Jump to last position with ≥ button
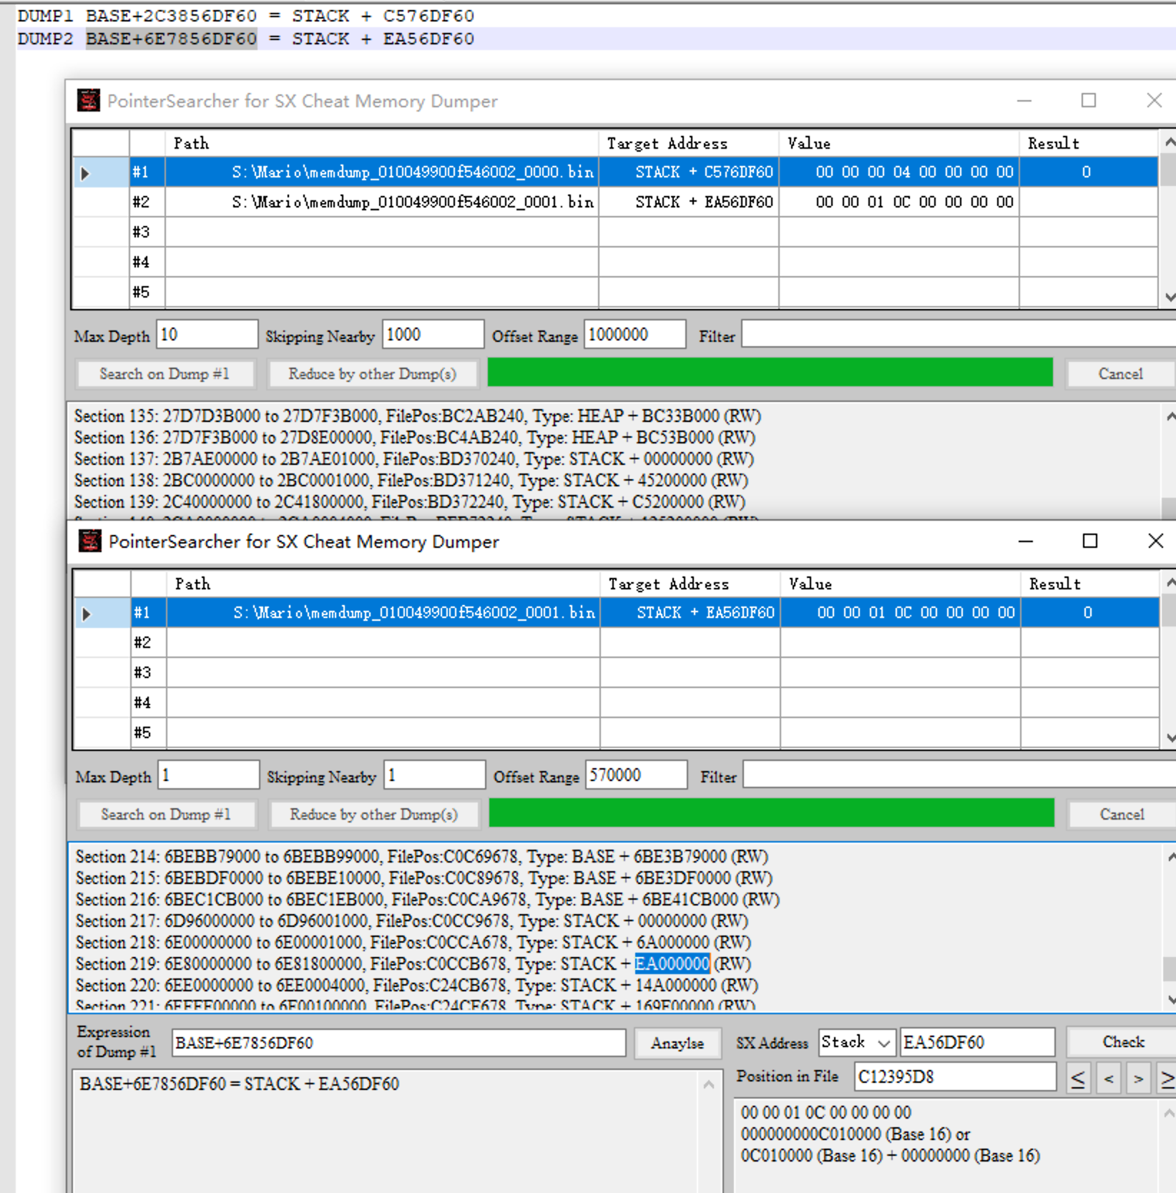The image size is (1176, 1193). point(1167,1078)
